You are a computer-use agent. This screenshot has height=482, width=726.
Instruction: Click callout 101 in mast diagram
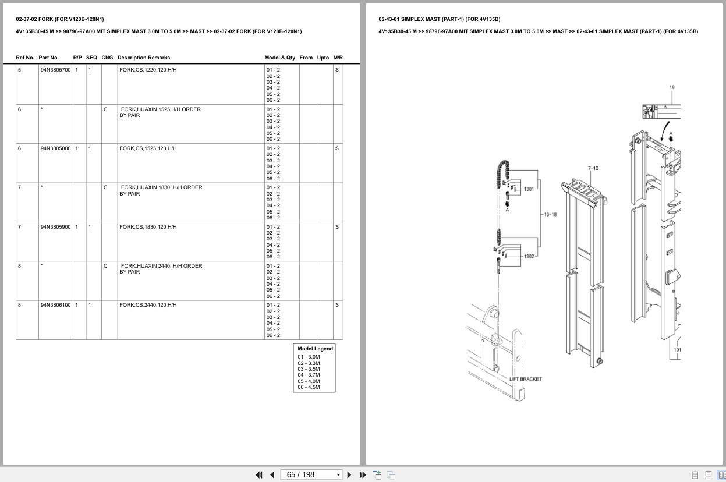point(677,350)
